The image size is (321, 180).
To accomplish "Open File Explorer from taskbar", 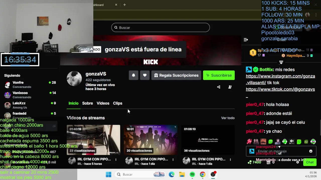I will tap(182, 174).
